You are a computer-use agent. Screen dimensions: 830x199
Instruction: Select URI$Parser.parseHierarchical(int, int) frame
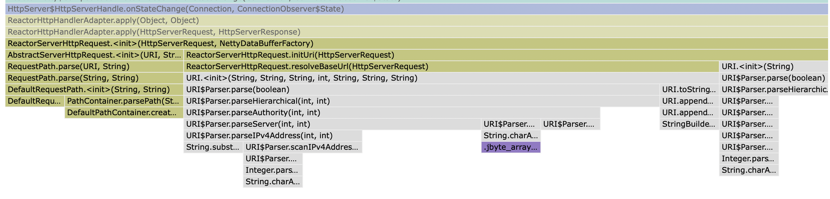pyautogui.click(x=422, y=101)
